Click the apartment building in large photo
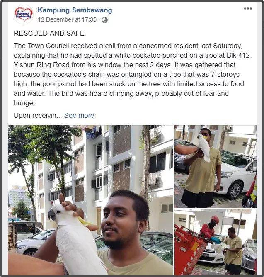This screenshot has width=264, height=277. [x=106, y=168]
